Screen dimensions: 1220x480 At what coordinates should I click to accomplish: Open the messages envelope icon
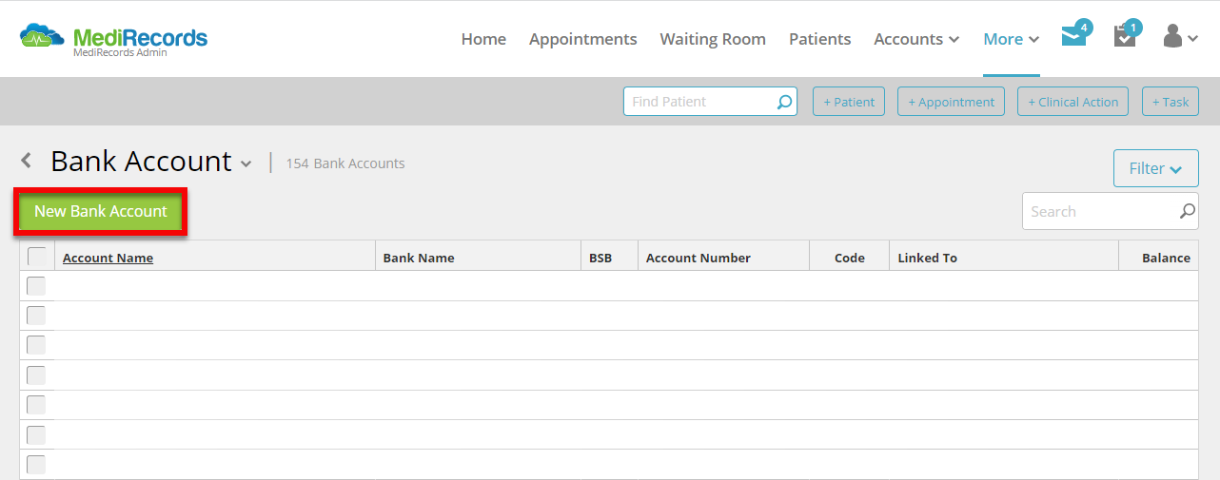point(1074,37)
